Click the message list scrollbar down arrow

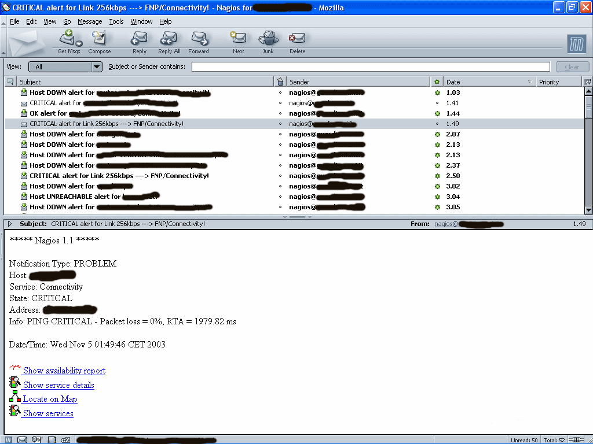588,210
